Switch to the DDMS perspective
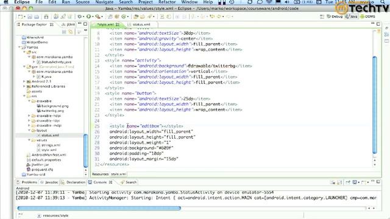Screen dimensions: 390x219 (367, 16)
